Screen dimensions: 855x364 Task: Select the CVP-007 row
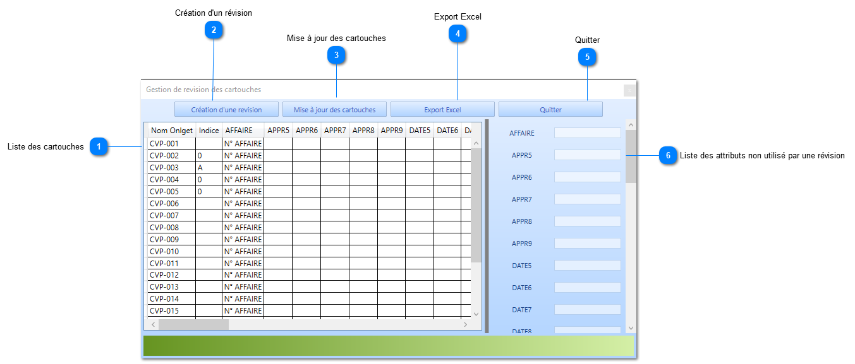(310, 216)
